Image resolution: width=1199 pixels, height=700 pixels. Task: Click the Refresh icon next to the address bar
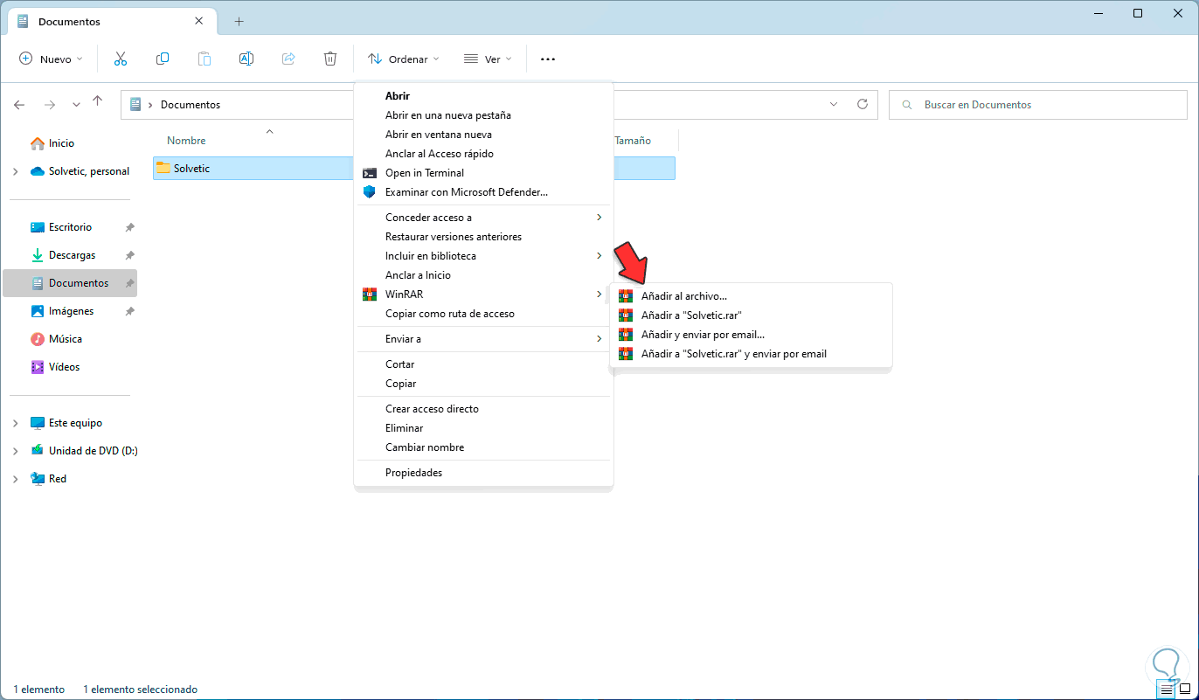click(862, 104)
